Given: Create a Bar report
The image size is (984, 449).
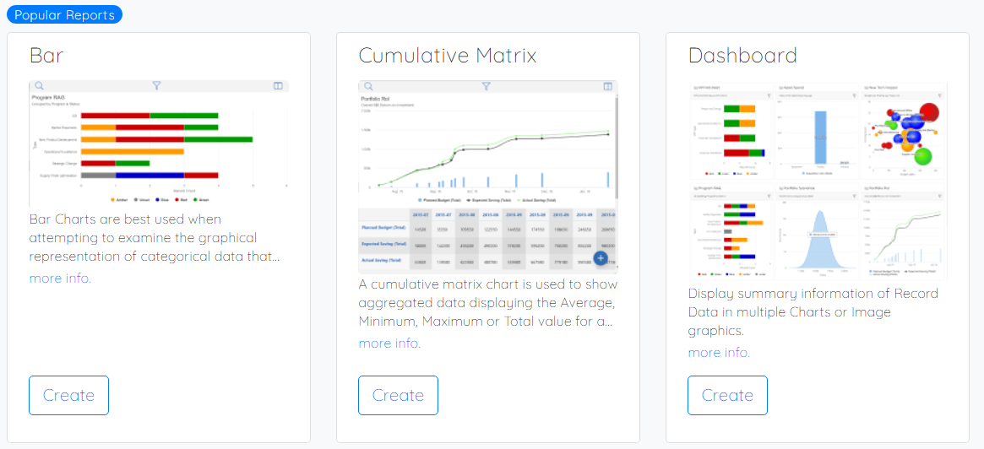Looking at the screenshot, I should [x=69, y=395].
